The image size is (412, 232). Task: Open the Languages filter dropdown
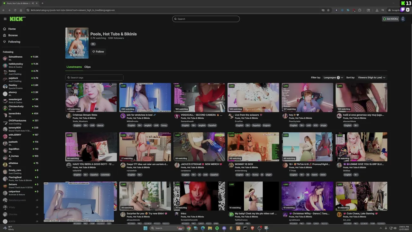(x=333, y=78)
